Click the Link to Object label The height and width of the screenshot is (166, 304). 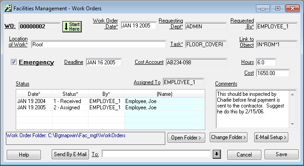247,42
